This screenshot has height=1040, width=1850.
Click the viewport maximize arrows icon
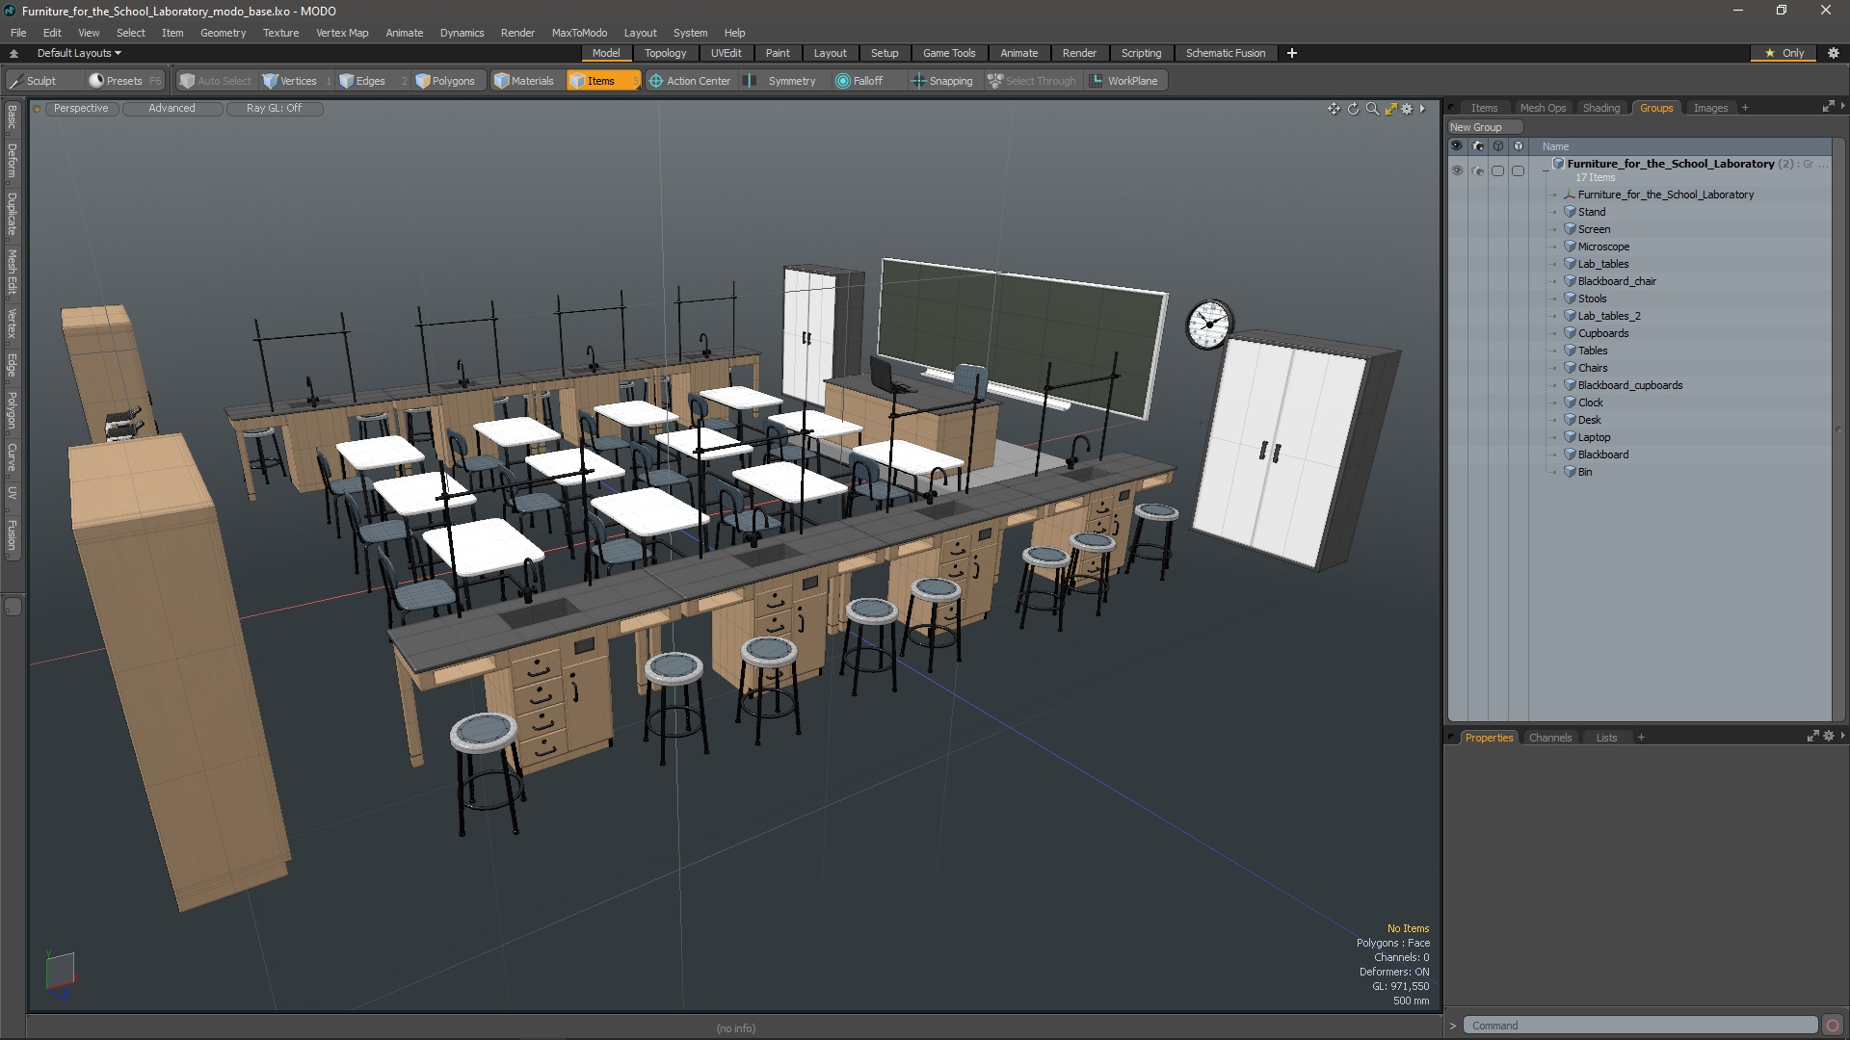point(1390,109)
